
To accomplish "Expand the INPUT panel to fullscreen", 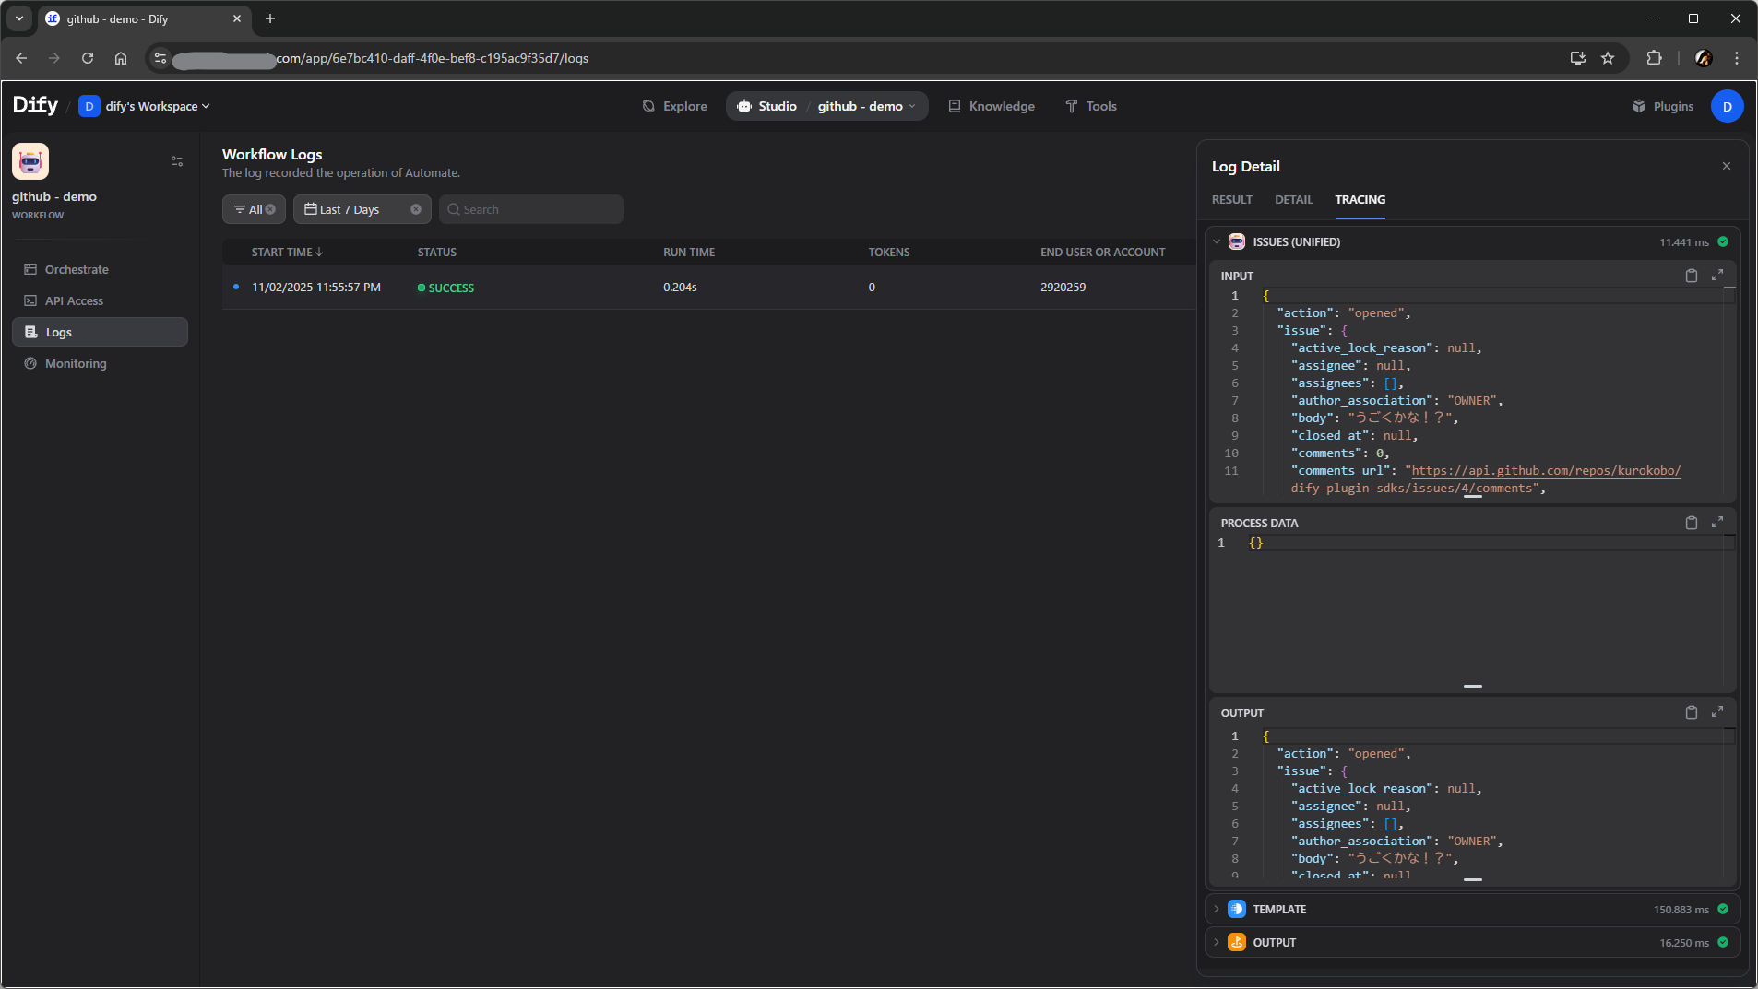I will (1716, 276).
